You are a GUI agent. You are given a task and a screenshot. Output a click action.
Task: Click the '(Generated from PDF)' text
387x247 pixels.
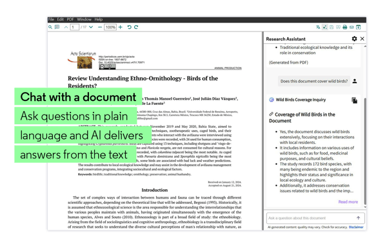288,62
